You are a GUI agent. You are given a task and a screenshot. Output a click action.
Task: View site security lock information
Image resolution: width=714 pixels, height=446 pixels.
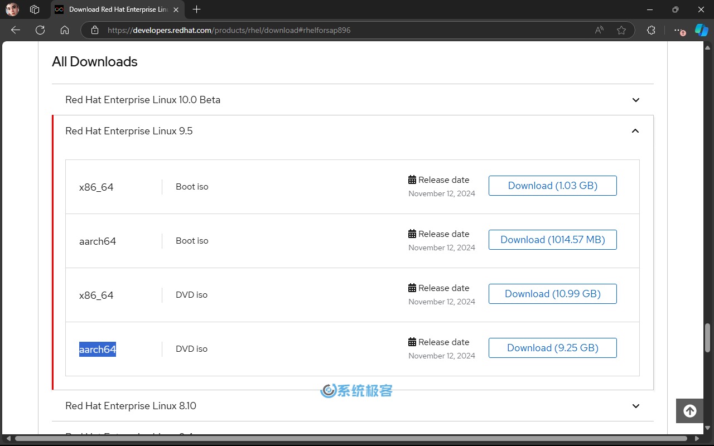tap(95, 30)
